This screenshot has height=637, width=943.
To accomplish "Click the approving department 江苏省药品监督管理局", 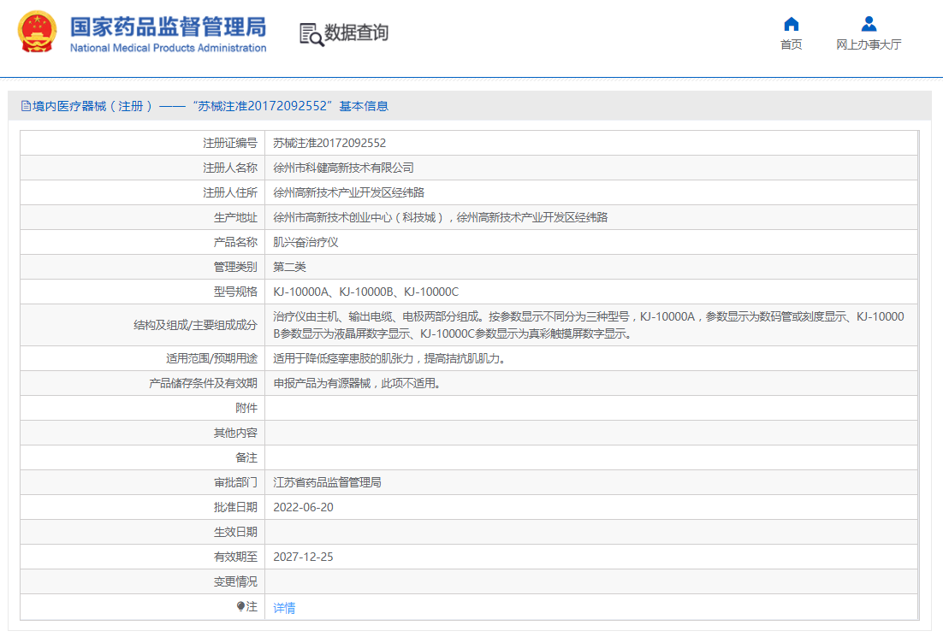I will (327, 482).
